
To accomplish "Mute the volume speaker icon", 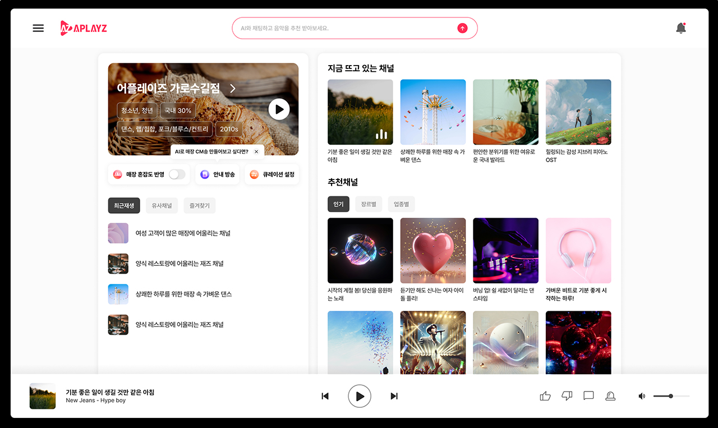I will [x=642, y=396].
